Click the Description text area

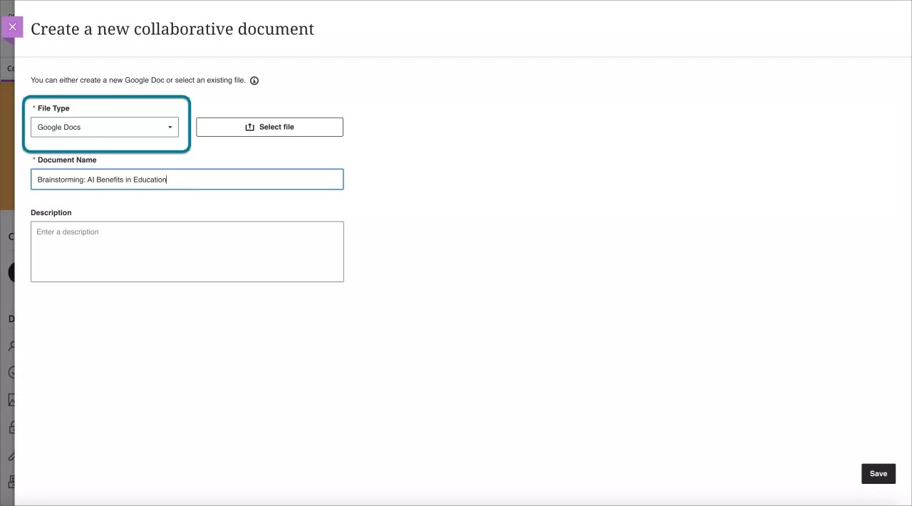pyautogui.click(x=187, y=251)
